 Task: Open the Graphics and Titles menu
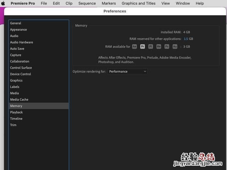pyautogui.click(x=138, y=3)
